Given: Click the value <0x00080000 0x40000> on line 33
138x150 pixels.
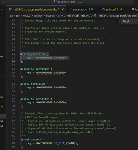Looking at the screenshot, I should [51, 87].
